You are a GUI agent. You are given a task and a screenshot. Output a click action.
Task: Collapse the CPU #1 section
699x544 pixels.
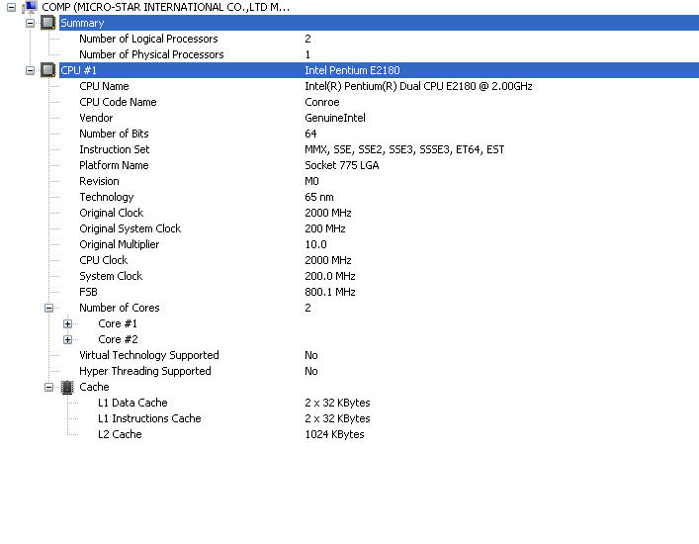pos(30,70)
